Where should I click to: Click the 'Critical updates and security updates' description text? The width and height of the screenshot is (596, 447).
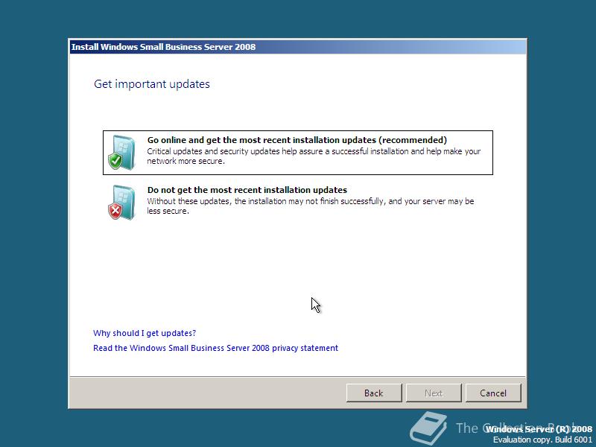(314, 156)
